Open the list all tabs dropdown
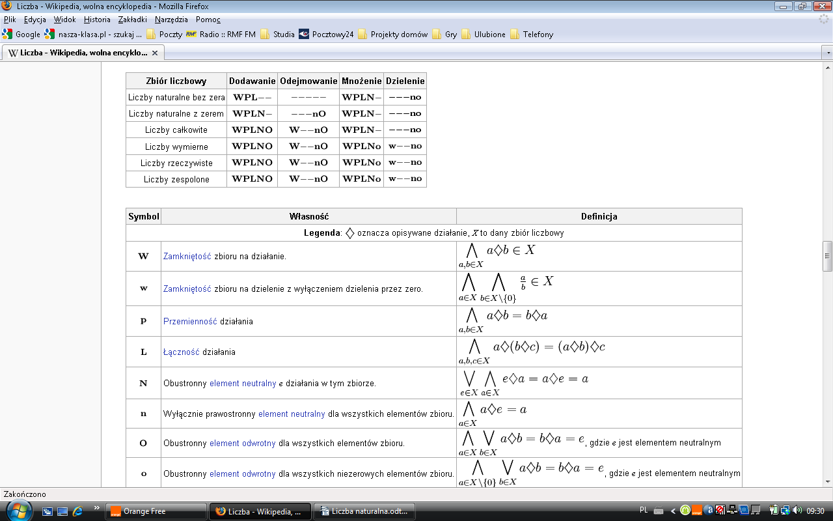Screen dimensions: 833x521 (x=827, y=53)
